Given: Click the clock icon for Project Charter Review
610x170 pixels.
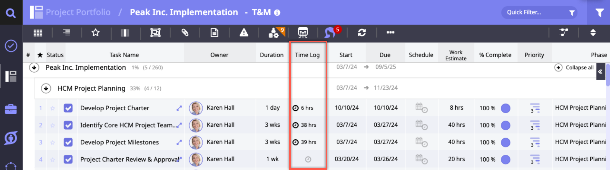Looking at the screenshot, I should tap(308, 159).
